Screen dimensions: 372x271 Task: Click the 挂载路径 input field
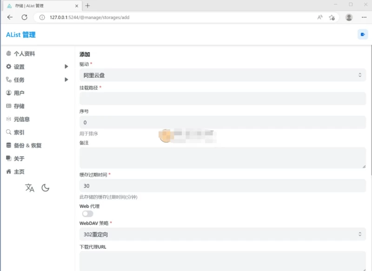click(x=222, y=99)
